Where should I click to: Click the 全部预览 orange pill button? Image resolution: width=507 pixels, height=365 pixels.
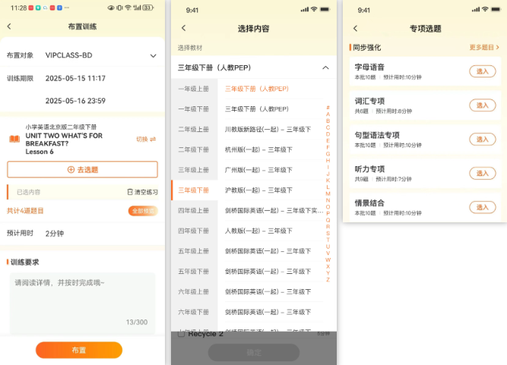[x=143, y=211]
